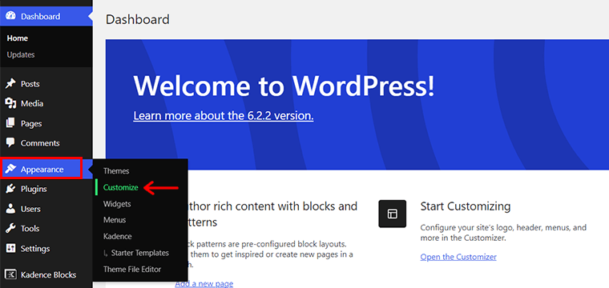Select Kadence in Appearance submenu
609x288 pixels.
pos(117,236)
